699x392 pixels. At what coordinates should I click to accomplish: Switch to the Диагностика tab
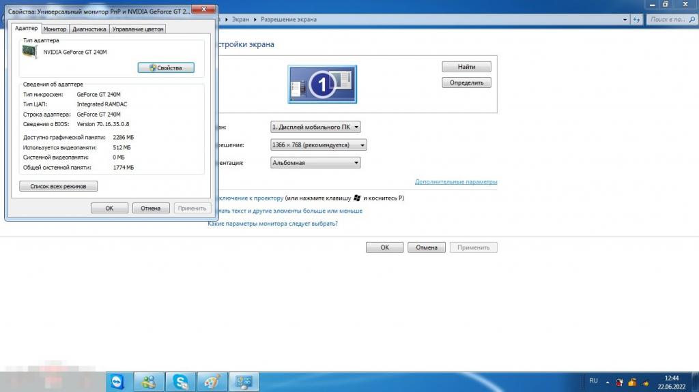pos(89,29)
